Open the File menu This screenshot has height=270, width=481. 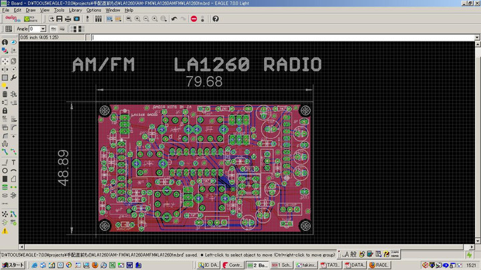pos(6,11)
